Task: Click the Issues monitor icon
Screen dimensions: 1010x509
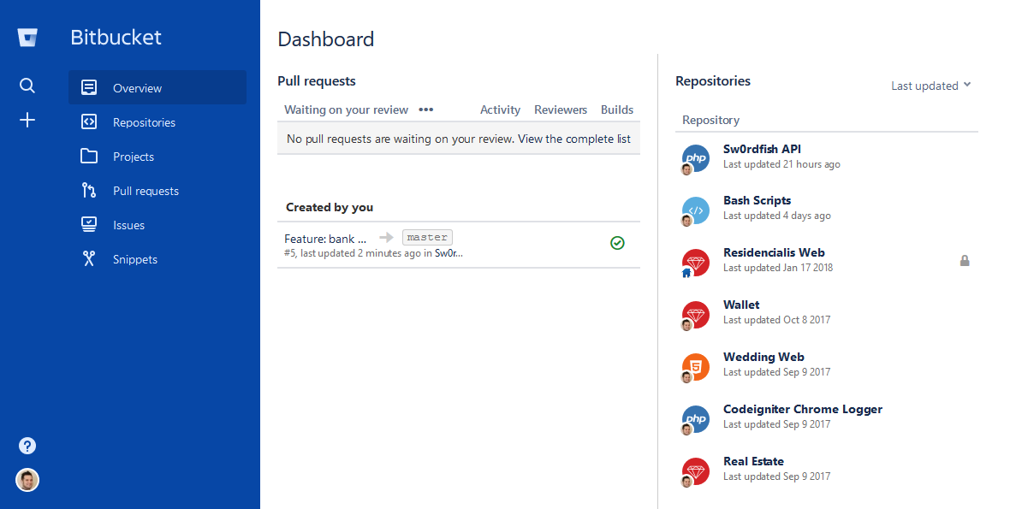Action: click(x=89, y=224)
